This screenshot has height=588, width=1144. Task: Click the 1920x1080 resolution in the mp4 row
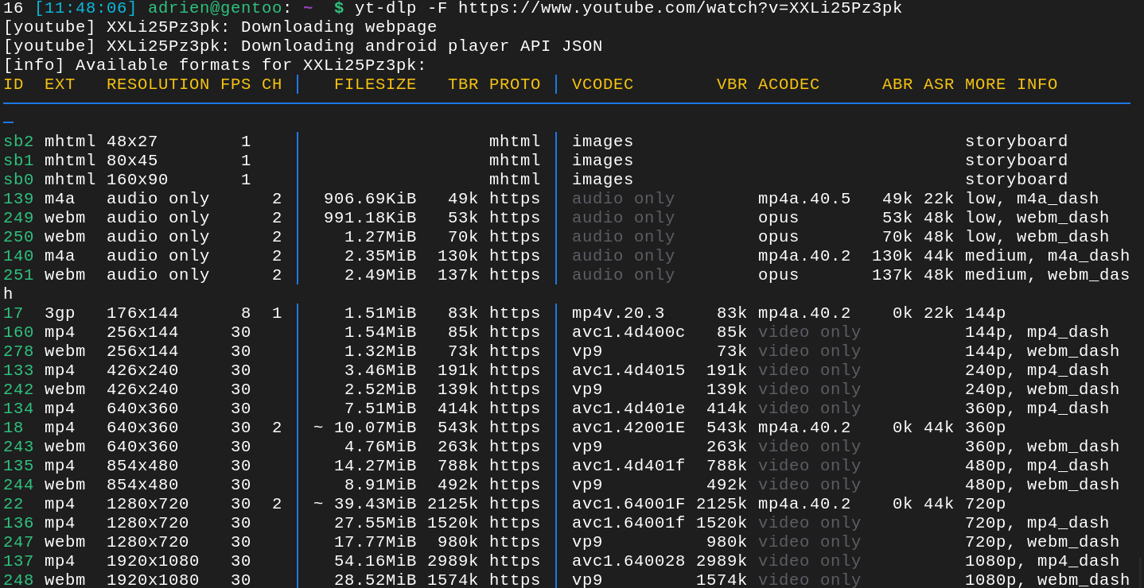click(153, 561)
